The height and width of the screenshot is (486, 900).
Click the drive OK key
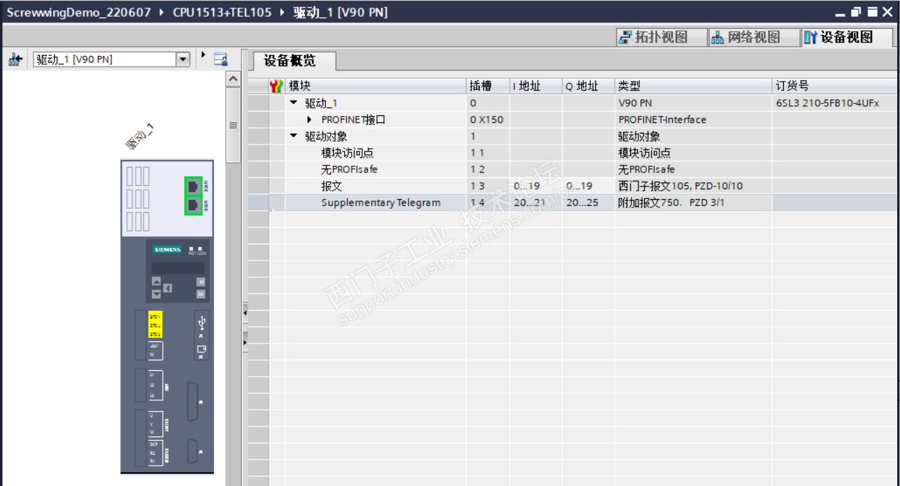(x=201, y=294)
